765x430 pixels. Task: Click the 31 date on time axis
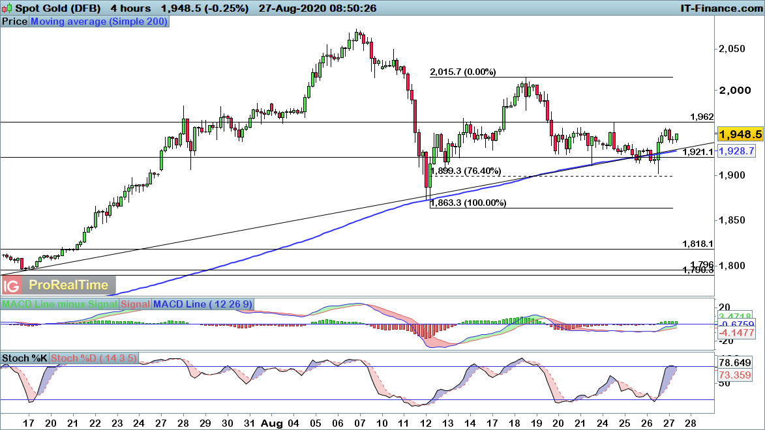pos(249,423)
